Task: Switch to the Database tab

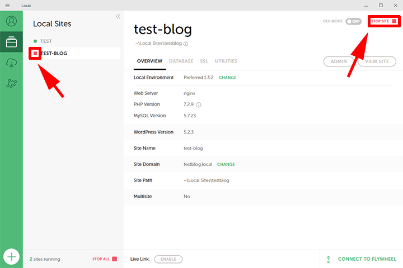Action: [x=181, y=61]
